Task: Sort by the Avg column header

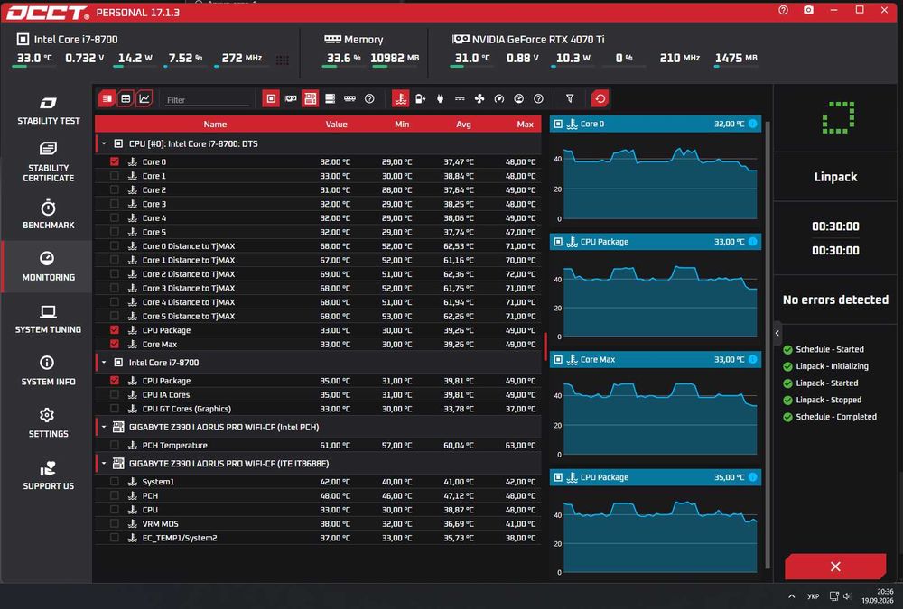Action: 463,124
